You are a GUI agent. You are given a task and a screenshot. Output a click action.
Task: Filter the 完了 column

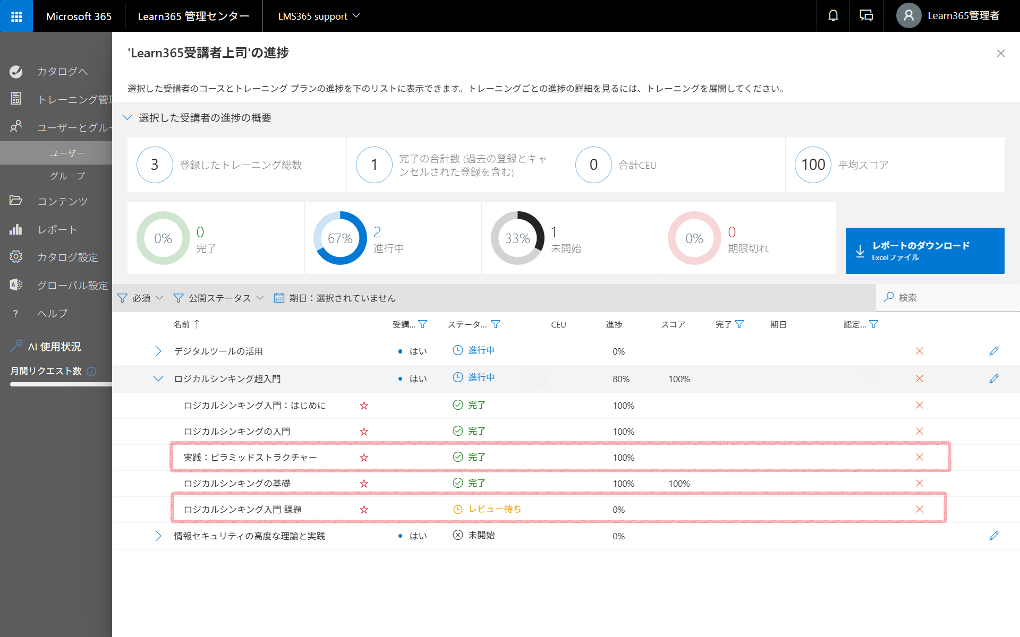pyautogui.click(x=739, y=324)
